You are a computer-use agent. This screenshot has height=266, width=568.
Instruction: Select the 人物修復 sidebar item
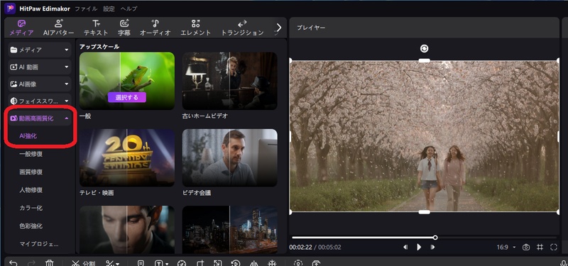31,190
